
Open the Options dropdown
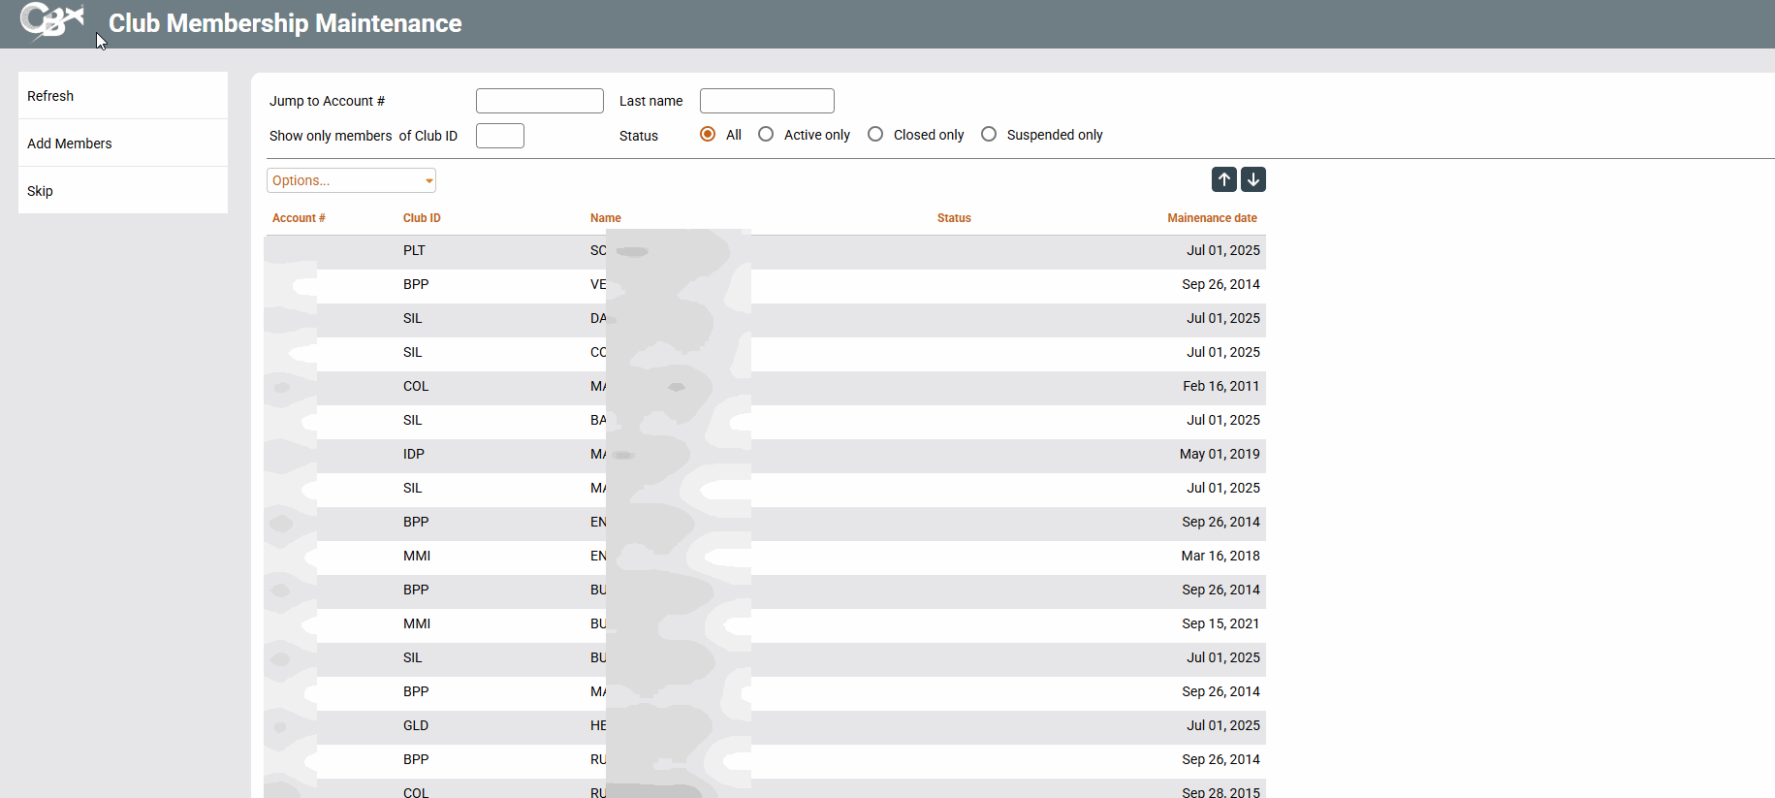pos(351,180)
